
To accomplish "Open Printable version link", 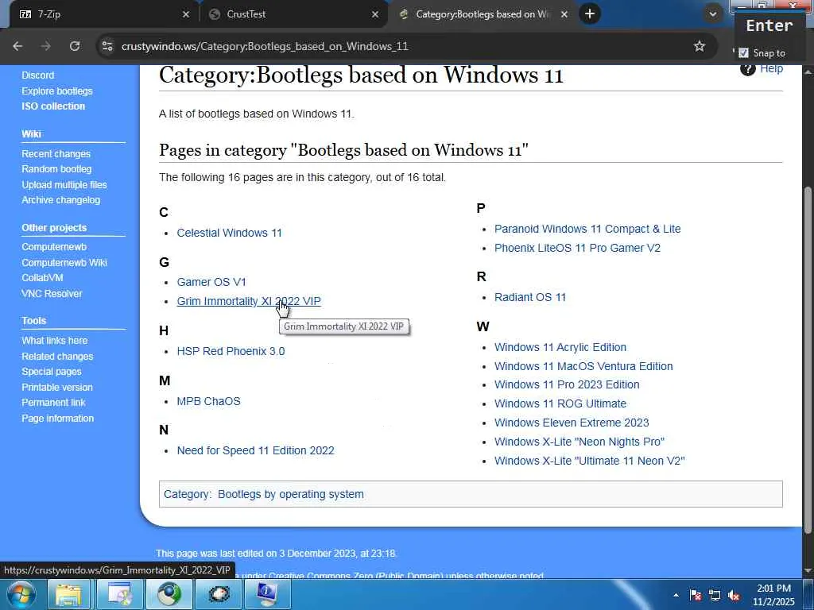I will click(57, 387).
